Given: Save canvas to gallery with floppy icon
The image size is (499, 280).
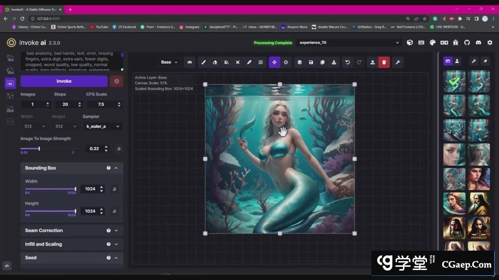Looking at the screenshot, I should (311, 62).
